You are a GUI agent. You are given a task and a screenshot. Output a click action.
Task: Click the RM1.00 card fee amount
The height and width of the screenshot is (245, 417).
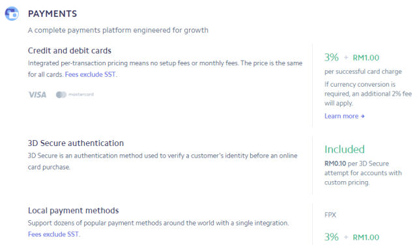click(x=366, y=58)
